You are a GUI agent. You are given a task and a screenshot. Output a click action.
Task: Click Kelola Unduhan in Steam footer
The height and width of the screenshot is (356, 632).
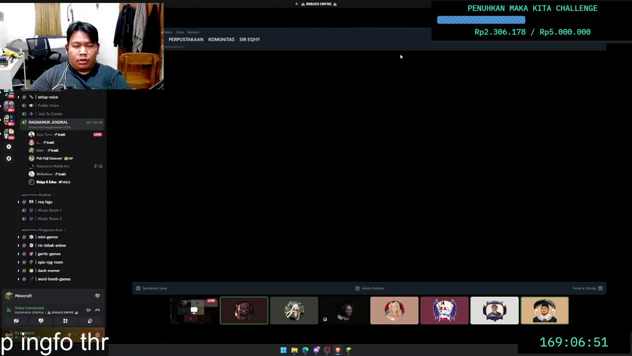click(x=369, y=288)
